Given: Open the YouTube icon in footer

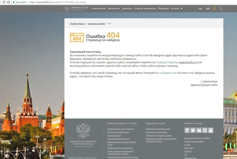Looking at the screenshot, I should point(211,130).
